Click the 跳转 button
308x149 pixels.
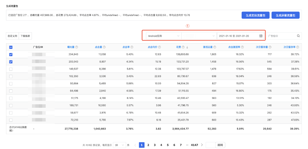pos(220,145)
